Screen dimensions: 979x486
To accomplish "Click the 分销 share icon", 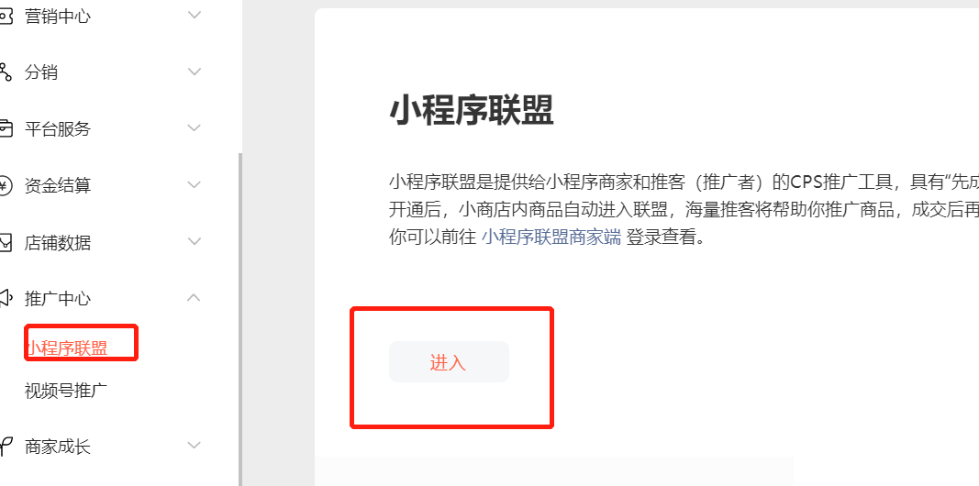I will tap(5, 72).
